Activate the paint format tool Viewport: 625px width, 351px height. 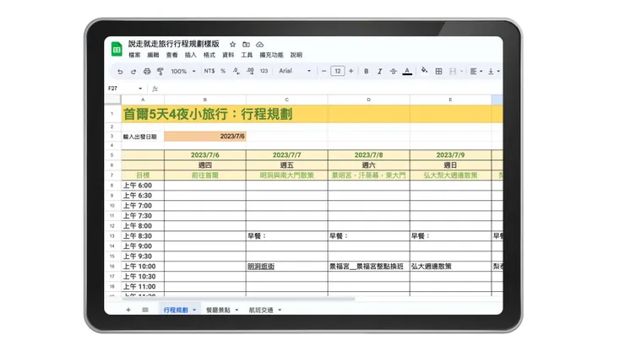coord(160,72)
